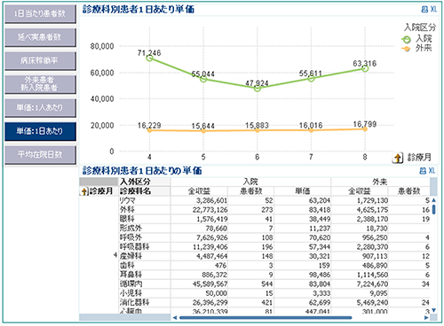Viewport: 444px width, 326px height.
Task: Click the table's vertical scroll down arrow
Action: tap(433, 310)
